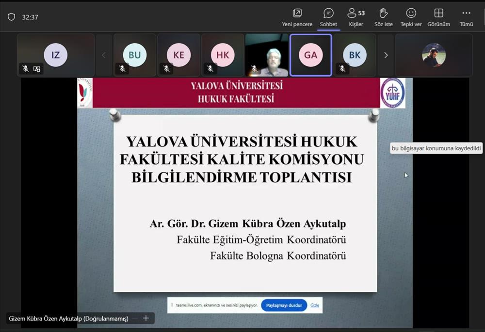Select the IZ participant tile
485x332 pixels.
(56, 55)
